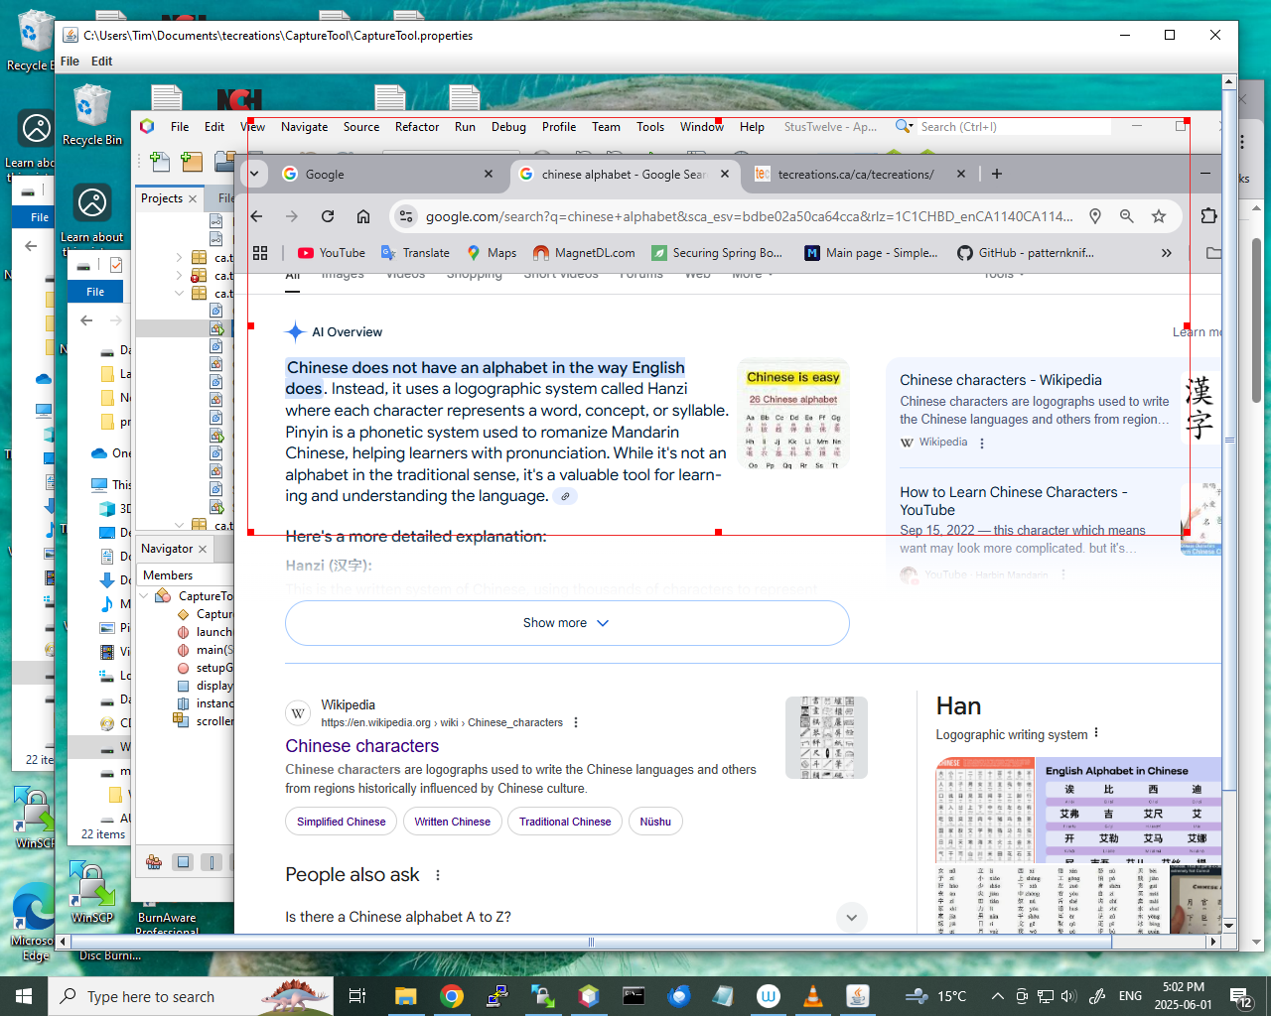Viewport: 1271px width, 1016px height.
Task: Collapse the expanded third ca.t package node
Action: (x=179, y=293)
